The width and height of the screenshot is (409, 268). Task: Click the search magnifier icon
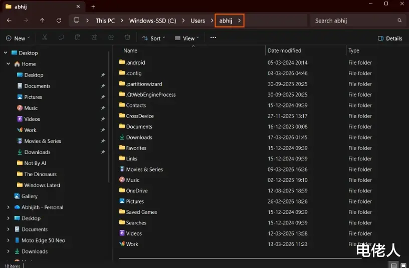[399, 20]
